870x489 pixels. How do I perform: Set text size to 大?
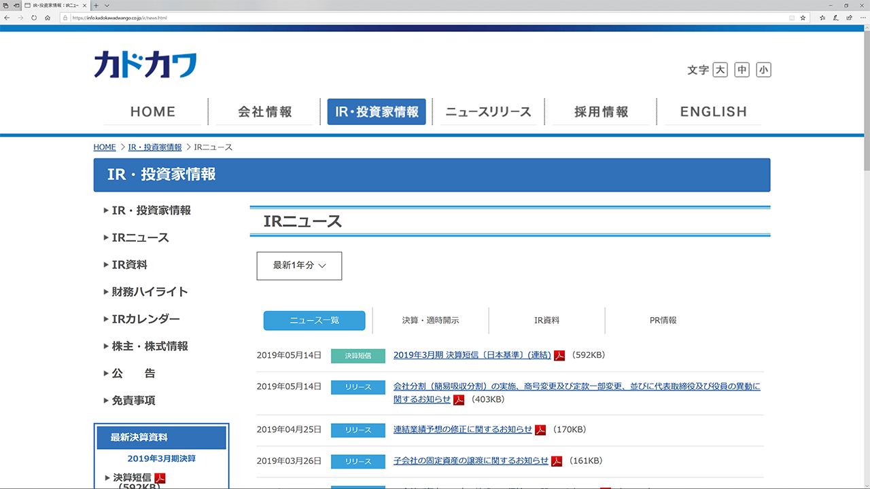point(720,69)
